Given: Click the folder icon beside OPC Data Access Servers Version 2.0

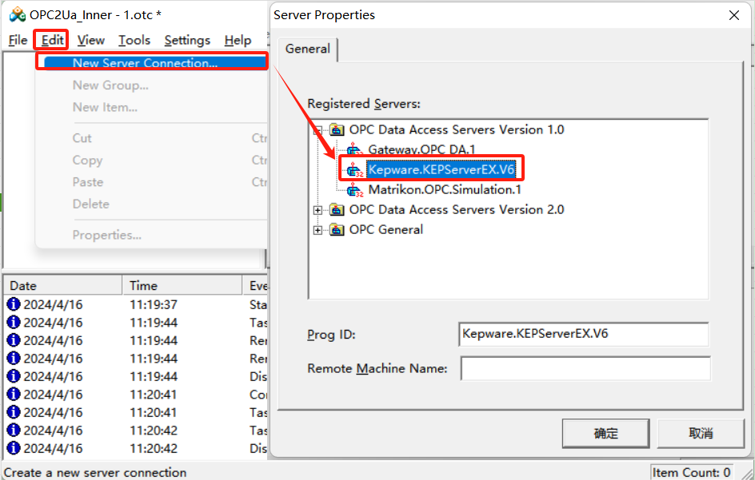Looking at the screenshot, I should click(x=337, y=210).
